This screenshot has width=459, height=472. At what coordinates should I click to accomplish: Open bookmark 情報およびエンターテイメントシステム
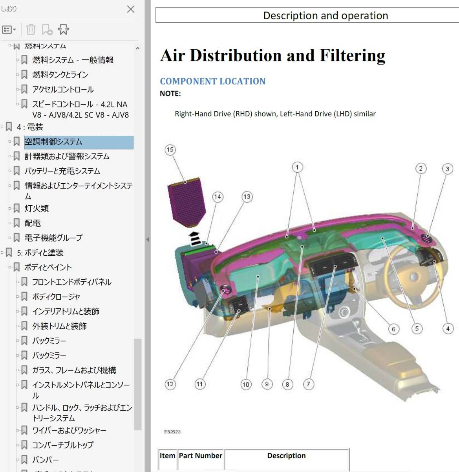tap(79, 190)
